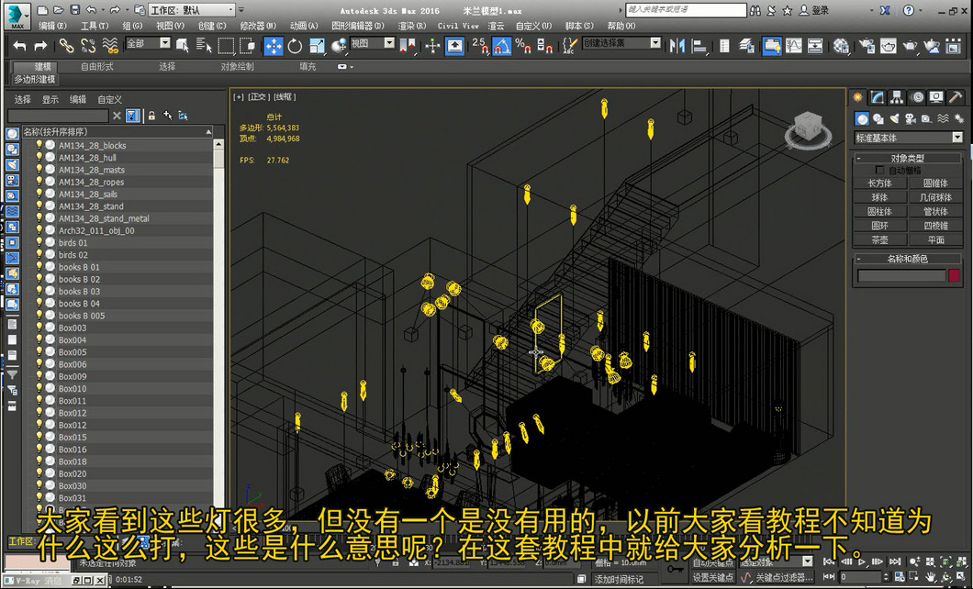The image size is (973, 589).
Task: Click the red object color swatch
Action: point(955,275)
